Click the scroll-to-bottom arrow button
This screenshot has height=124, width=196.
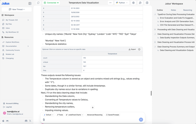93,107
